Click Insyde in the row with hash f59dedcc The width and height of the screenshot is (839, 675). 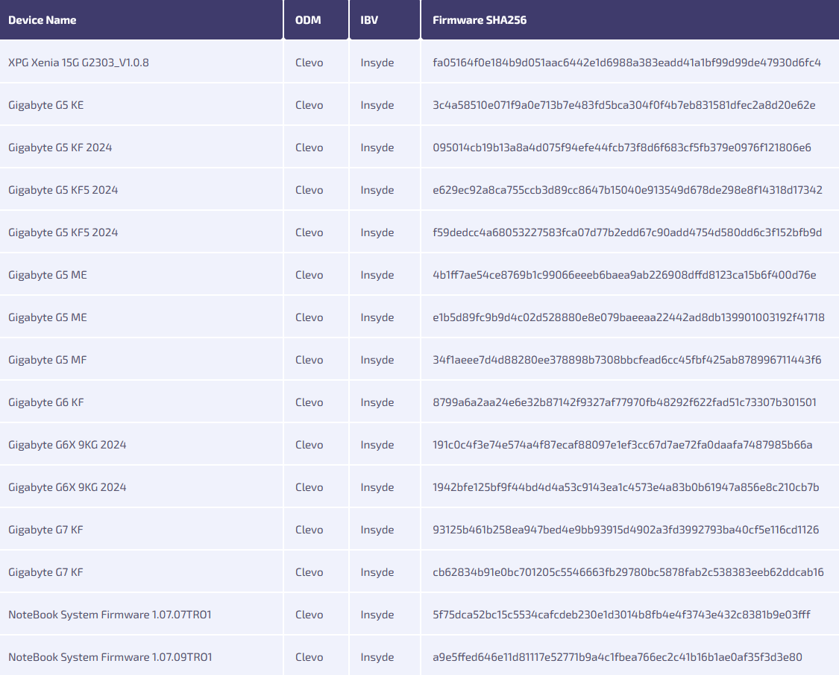(x=377, y=232)
